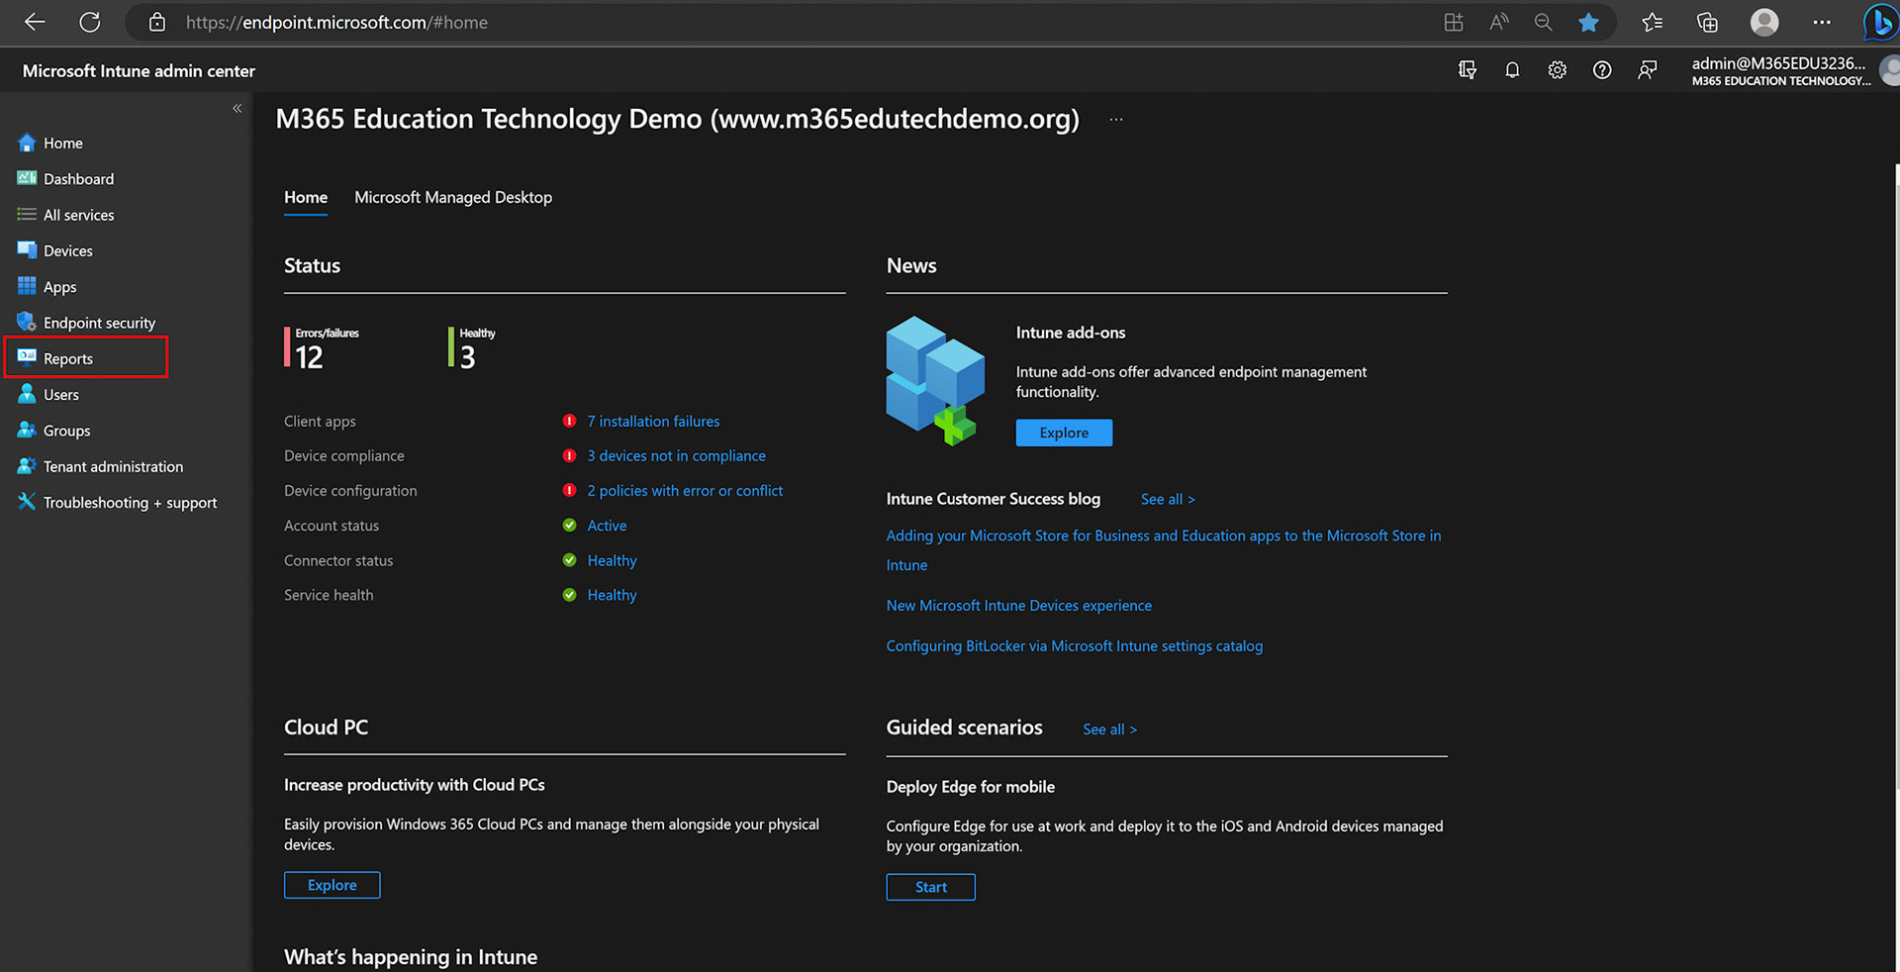Click See all next to Intune Customer Success blog
Screen dimensions: 1900x972
tap(1168, 499)
